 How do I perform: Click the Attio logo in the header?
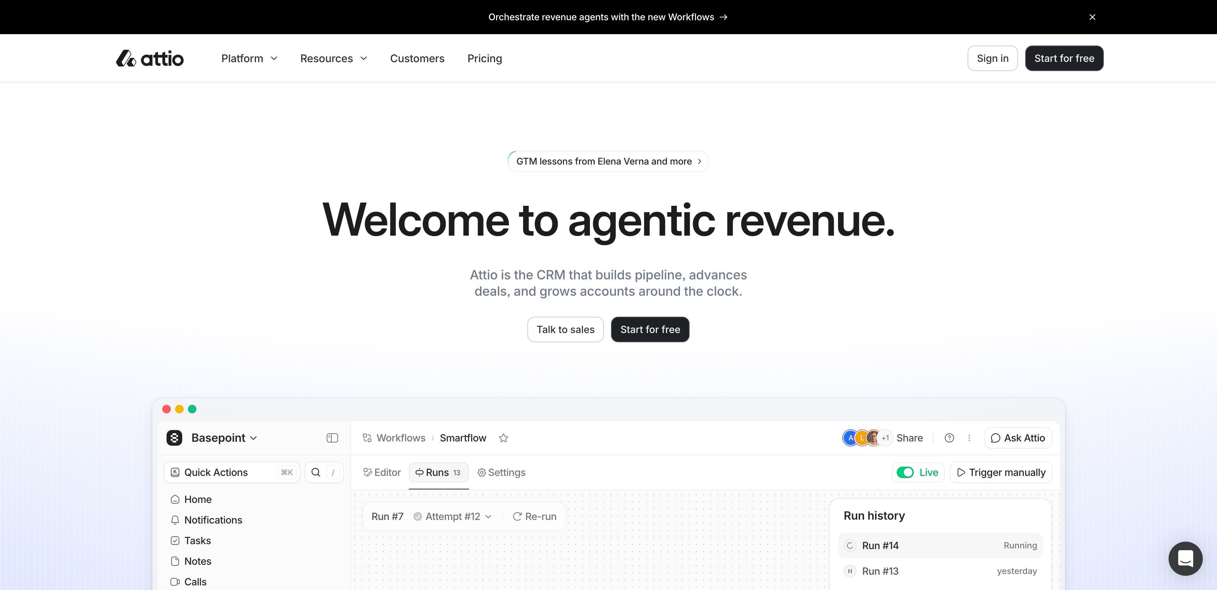coord(150,59)
